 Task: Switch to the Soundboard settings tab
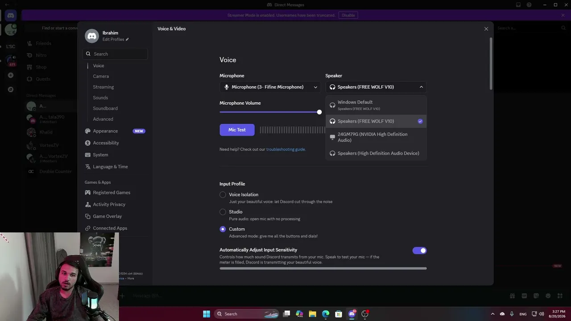coord(105,108)
